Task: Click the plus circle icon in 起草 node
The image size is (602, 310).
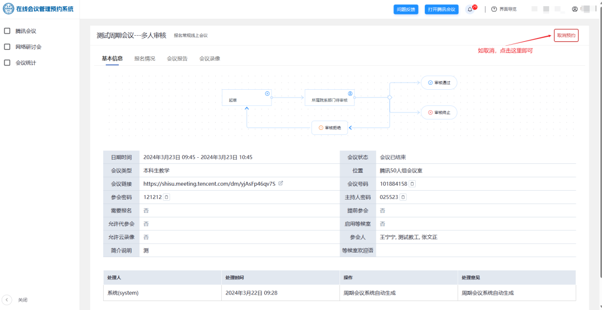Action: (x=267, y=93)
